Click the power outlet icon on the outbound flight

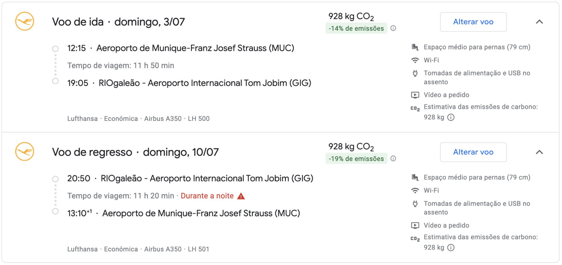click(415, 73)
